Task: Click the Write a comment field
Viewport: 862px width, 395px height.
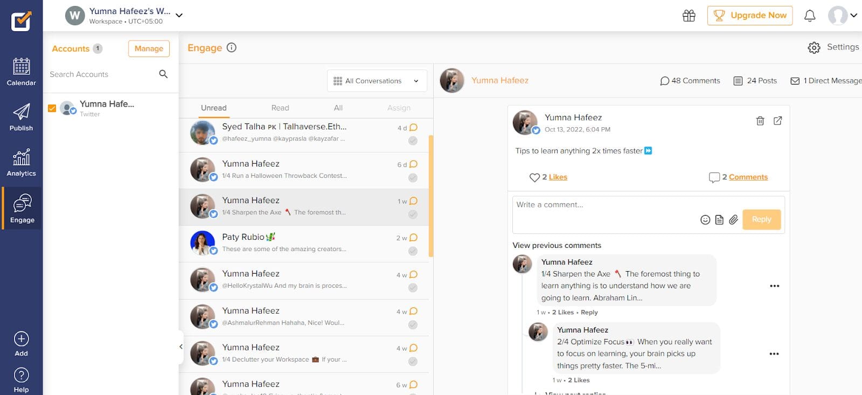Action: [x=603, y=205]
